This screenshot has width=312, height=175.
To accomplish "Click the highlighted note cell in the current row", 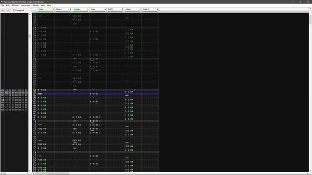I will (40, 94).
